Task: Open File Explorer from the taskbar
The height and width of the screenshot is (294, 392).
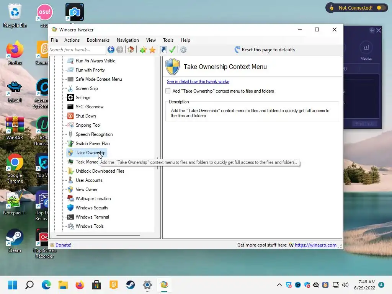Action: [63, 285]
